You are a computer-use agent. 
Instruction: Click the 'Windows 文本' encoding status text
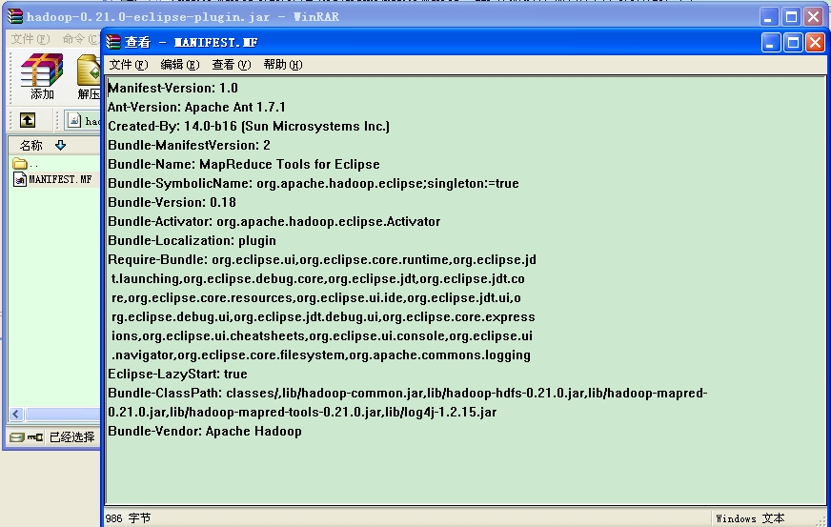(750, 518)
